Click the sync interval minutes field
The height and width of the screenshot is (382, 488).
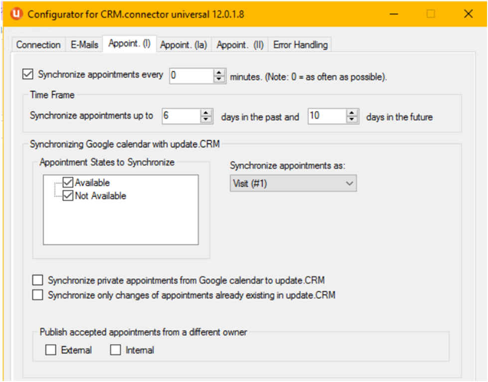[x=191, y=76]
